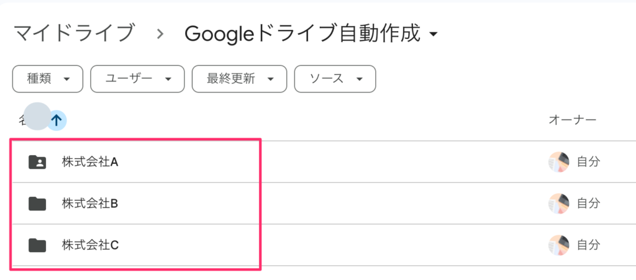
Task: Go to マイドライブ in the breadcrumb
Action: click(x=73, y=33)
